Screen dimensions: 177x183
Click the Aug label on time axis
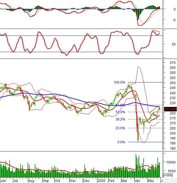(31, 181)
